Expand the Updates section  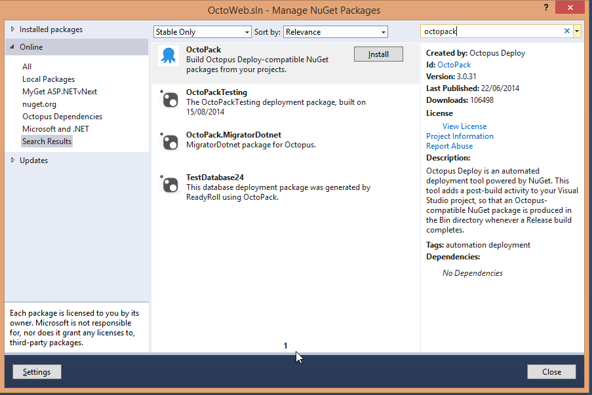32,160
